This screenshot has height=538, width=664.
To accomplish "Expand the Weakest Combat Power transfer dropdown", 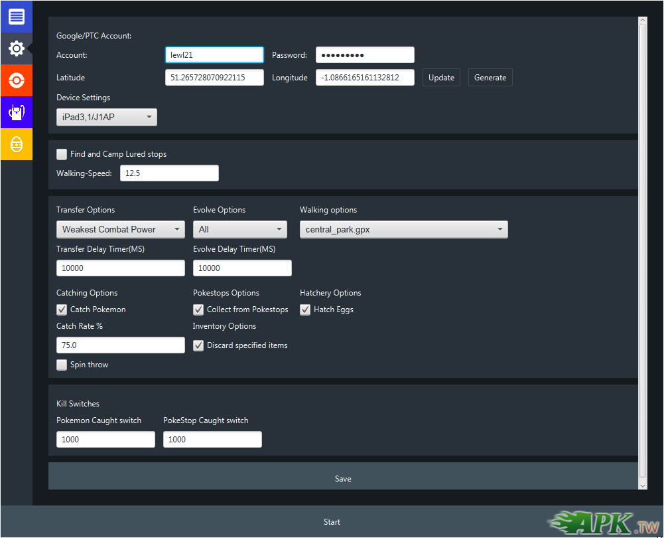I will (120, 230).
